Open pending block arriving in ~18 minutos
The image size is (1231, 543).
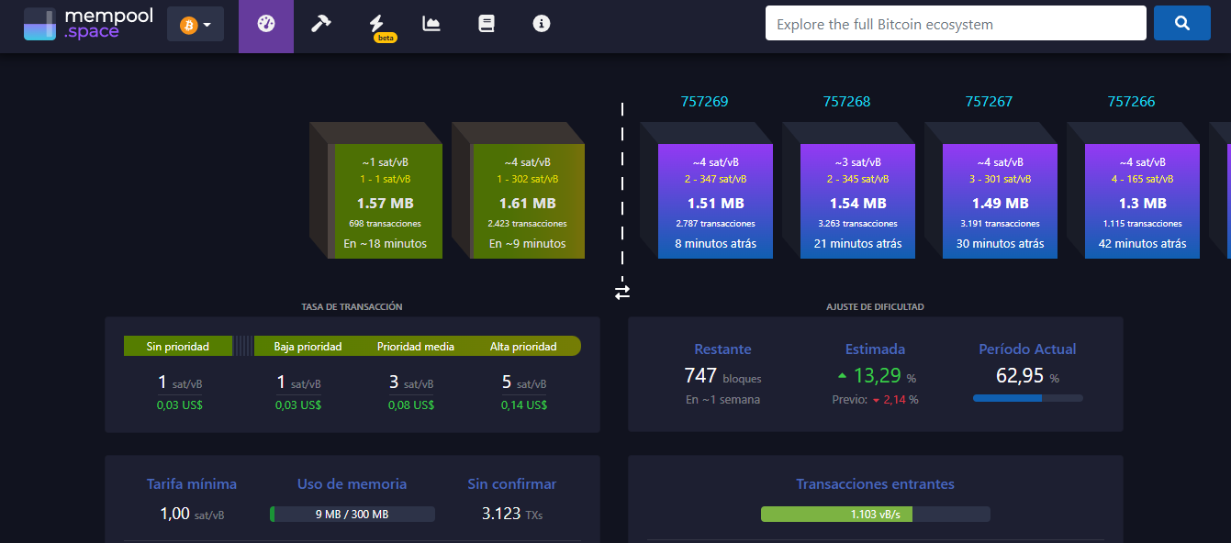point(386,202)
